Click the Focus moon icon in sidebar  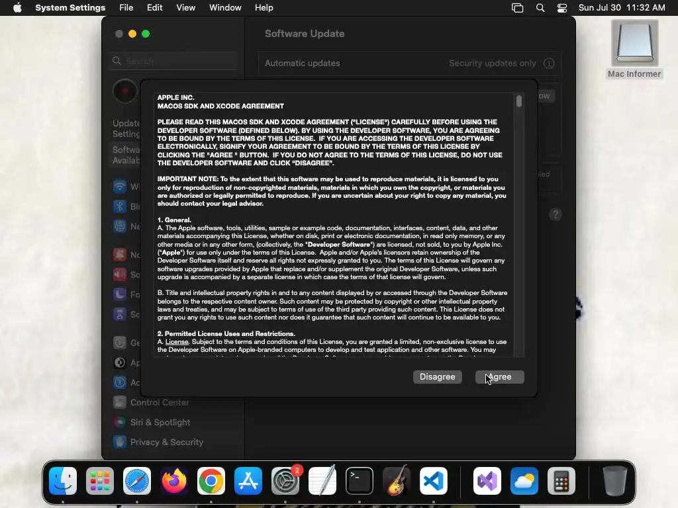coord(120,294)
